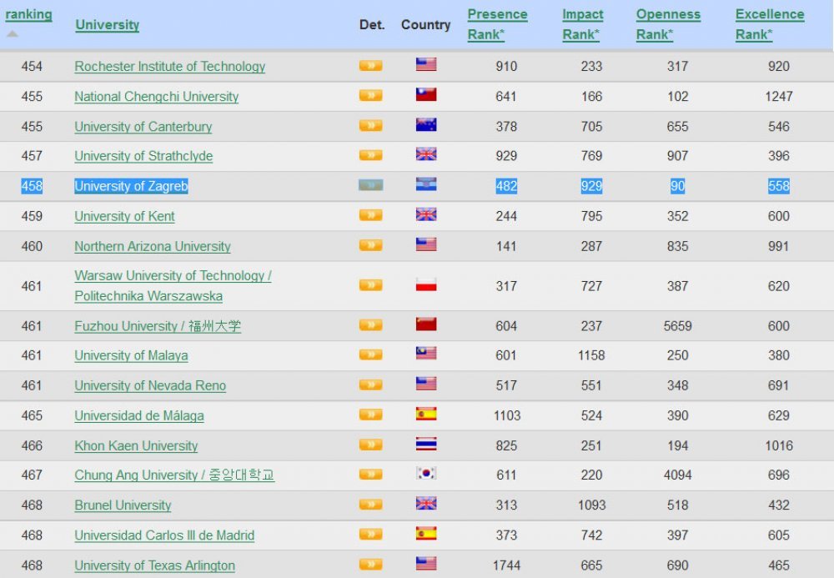Sort by Openness Rank column

(x=668, y=24)
